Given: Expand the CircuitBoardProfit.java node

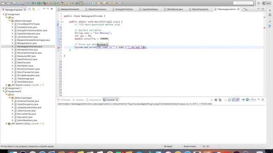Looking at the screenshot, I should point(12,24).
